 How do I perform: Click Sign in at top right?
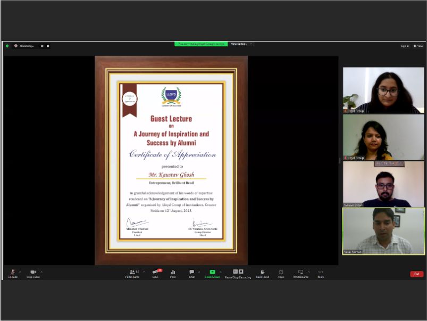pyautogui.click(x=405, y=46)
